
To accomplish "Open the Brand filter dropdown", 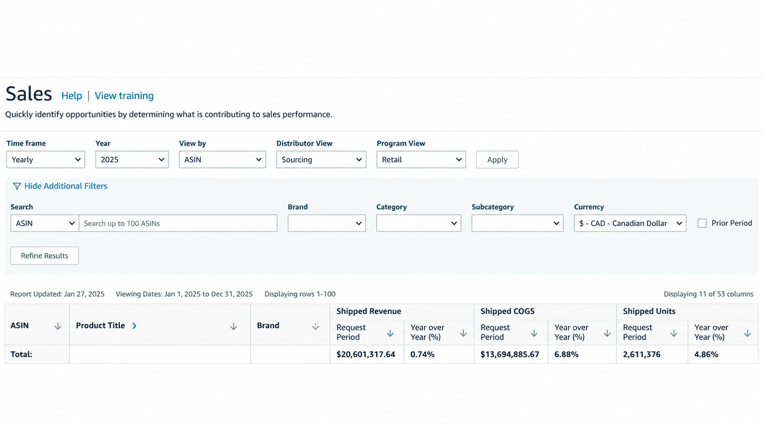I will click(x=327, y=223).
